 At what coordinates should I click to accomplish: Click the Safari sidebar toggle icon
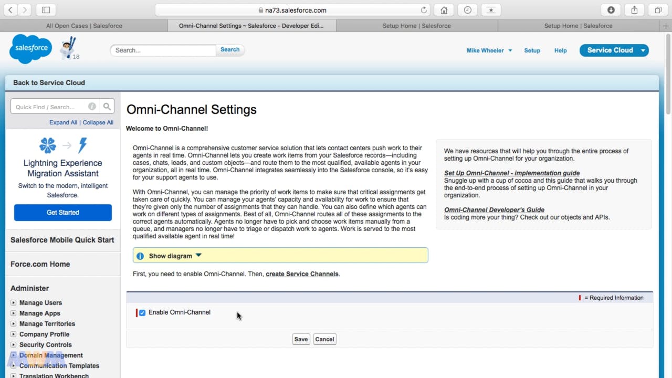46,10
